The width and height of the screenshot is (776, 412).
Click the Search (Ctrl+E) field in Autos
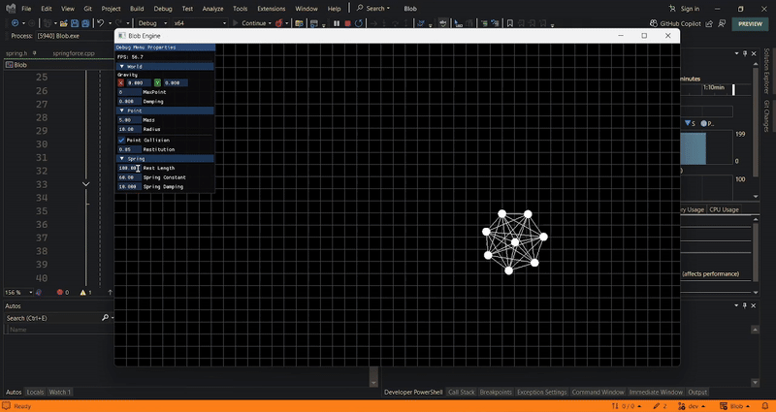52,318
